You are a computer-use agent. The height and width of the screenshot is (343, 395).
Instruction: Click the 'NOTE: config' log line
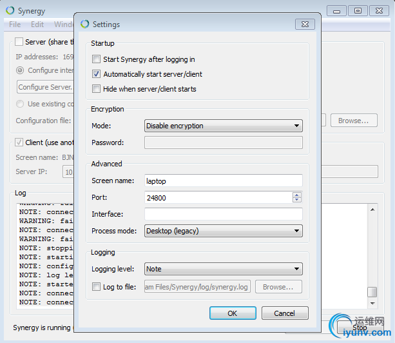46,266
